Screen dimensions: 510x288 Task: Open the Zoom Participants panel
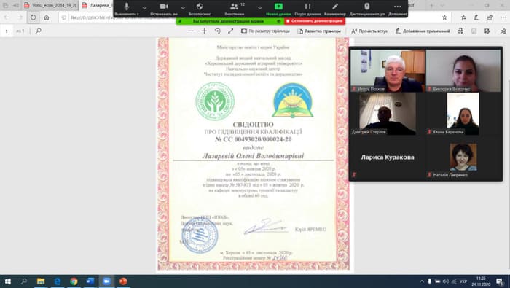(x=235, y=9)
